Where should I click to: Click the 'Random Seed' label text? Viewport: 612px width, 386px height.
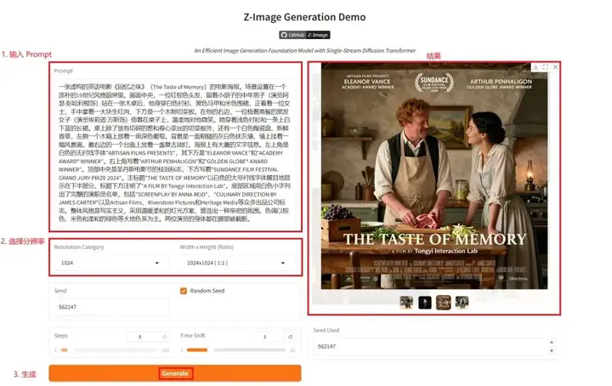207,291
